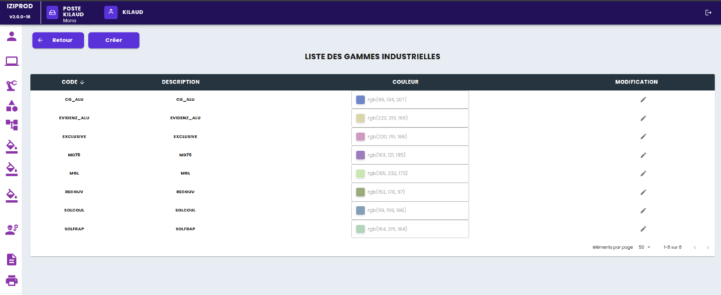Screen dimensions: 721x295
Task: Click the POSTE KILAUD workstation icon
Action: [x=52, y=13]
